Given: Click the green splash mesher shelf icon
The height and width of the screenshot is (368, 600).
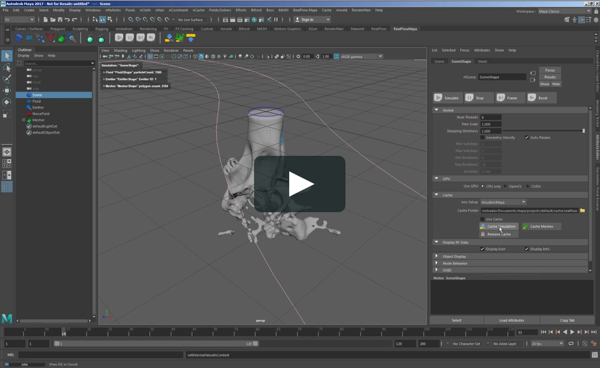Looking at the screenshot, I should pos(61,38).
